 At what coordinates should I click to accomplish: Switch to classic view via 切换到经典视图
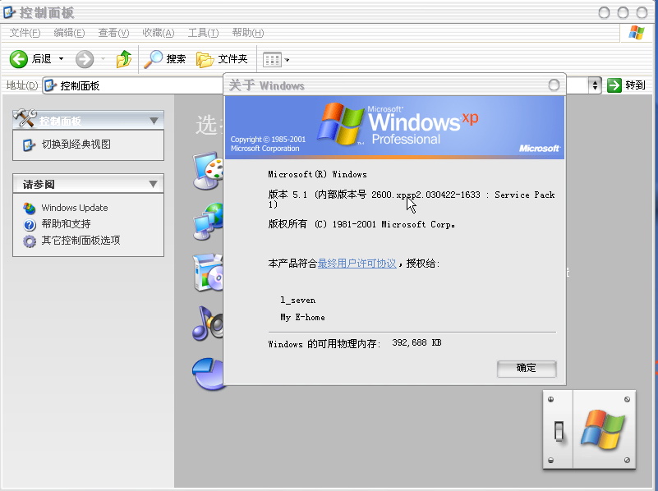[x=76, y=145]
